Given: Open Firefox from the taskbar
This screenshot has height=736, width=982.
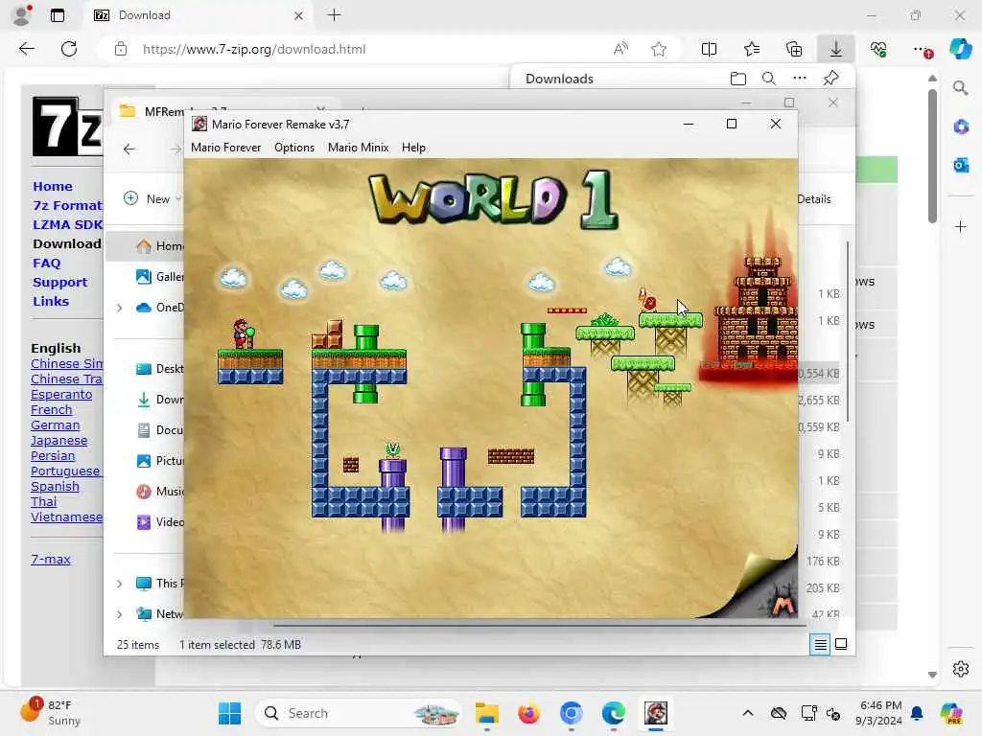Looking at the screenshot, I should [x=528, y=713].
